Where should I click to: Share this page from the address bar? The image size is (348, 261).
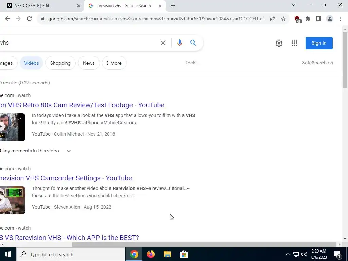273,19
